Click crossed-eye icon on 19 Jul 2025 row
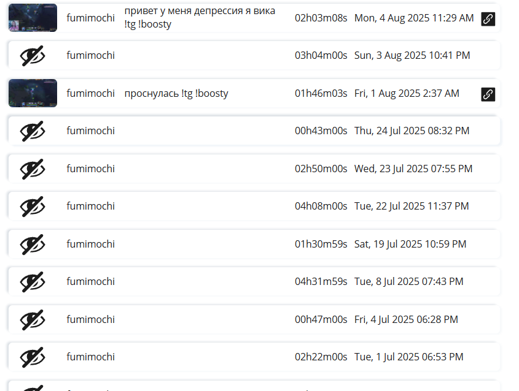The height and width of the screenshot is (391, 519). click(x=33, y=245)
